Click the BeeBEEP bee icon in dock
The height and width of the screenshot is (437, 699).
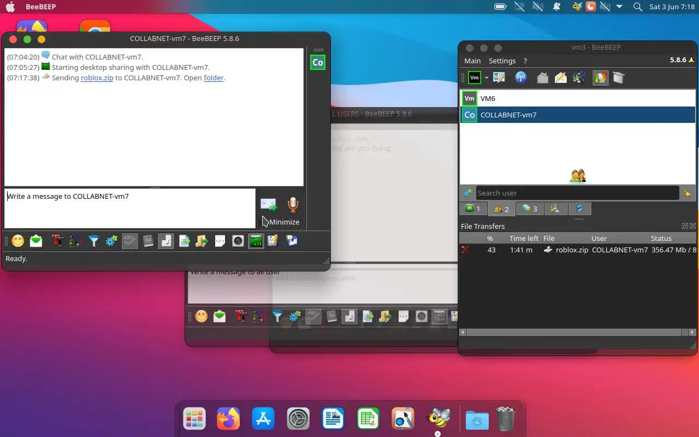click(x=437, y=419)
